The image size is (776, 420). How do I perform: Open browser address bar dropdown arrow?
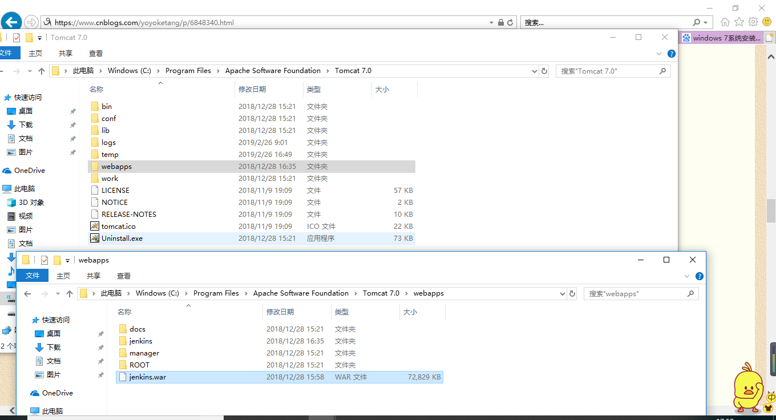click(x=492, y=22)
